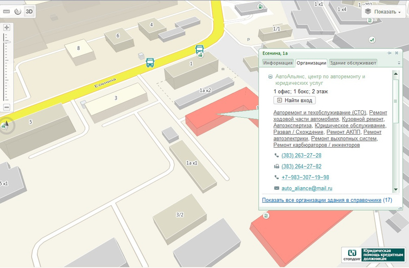The height and width of the screenshot is (268, 409).
Task: Switch to the Информация tab
Action: [278, 63]
